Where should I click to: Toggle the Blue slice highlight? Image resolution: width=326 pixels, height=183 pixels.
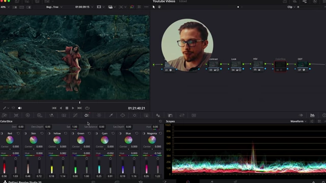tap(120, 133)
